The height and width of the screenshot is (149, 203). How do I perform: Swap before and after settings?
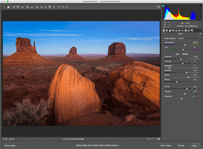pyautogui.click(x=152, y=139)
